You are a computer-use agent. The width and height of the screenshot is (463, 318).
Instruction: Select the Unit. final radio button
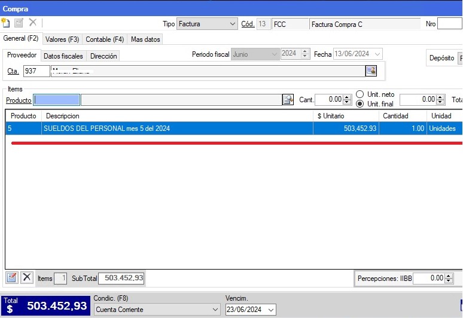pos(360,104)
